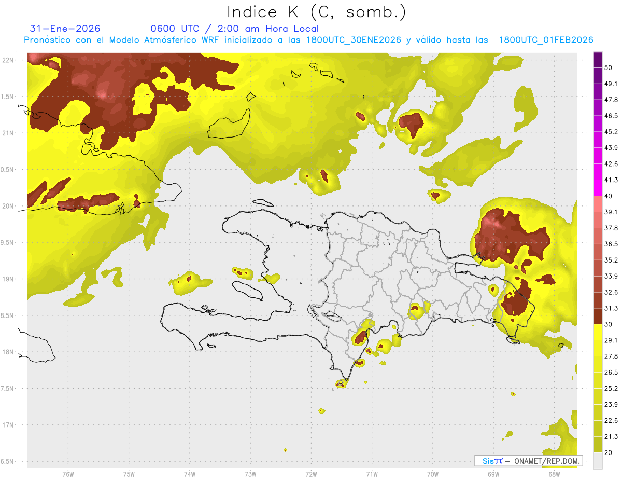622x481 pixels.
Task: Click the colorbar value '46.5'
Action: (x=611, y=116)
